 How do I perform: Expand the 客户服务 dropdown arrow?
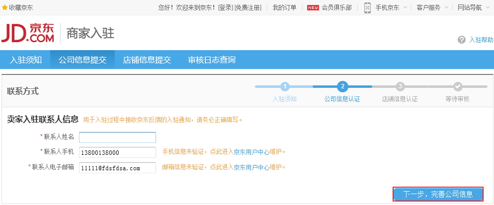tap(446, 7)
